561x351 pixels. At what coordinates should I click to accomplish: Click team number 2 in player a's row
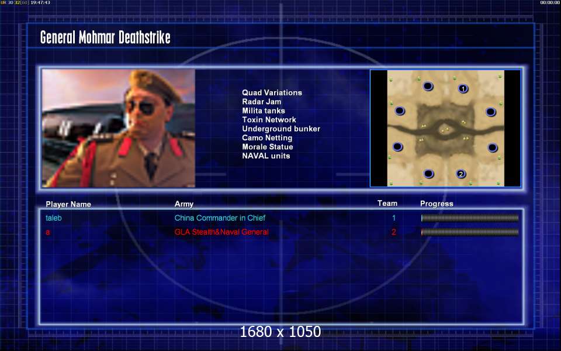(x=393, y=232)
